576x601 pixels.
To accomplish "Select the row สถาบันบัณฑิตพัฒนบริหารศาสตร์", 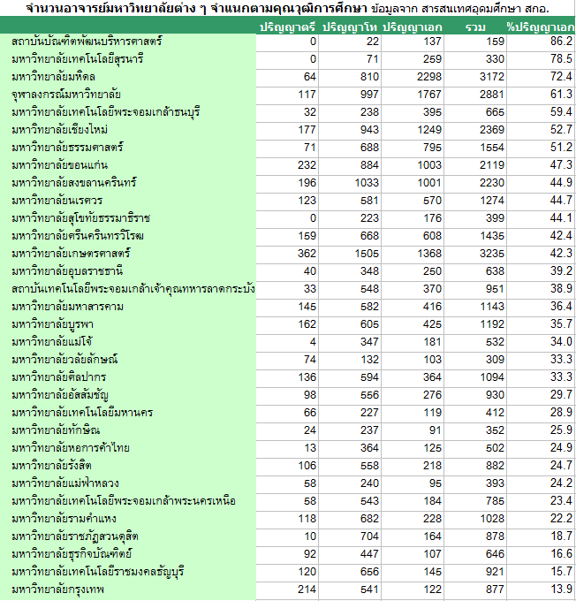I will click(x=287, y=42).
